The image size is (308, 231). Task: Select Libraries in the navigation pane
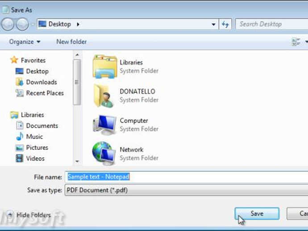[x=33, y=115]
